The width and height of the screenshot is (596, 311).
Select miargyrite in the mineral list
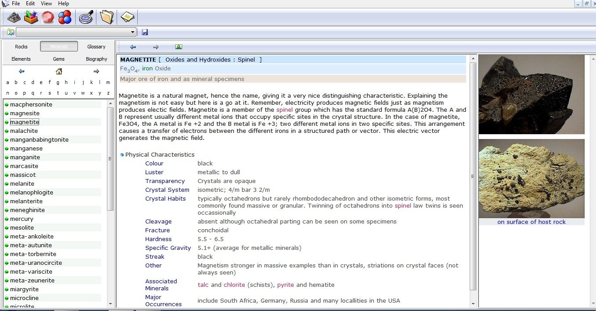point(24,289)
